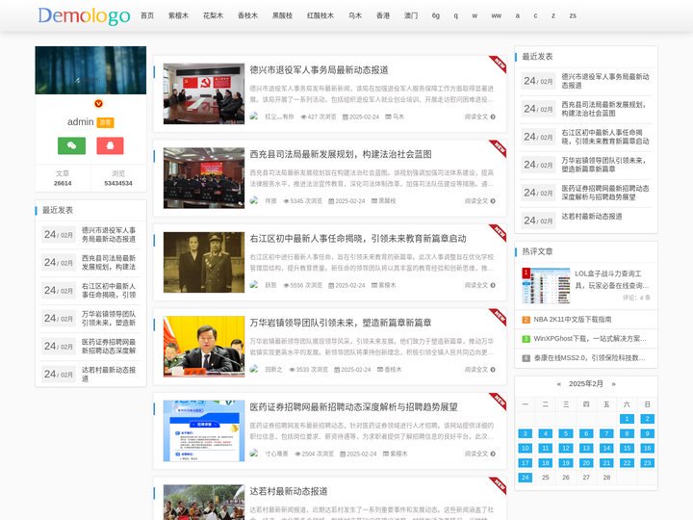Open the zs navigation item
This screenshot has width=693, height=520.
click(573, 15)
